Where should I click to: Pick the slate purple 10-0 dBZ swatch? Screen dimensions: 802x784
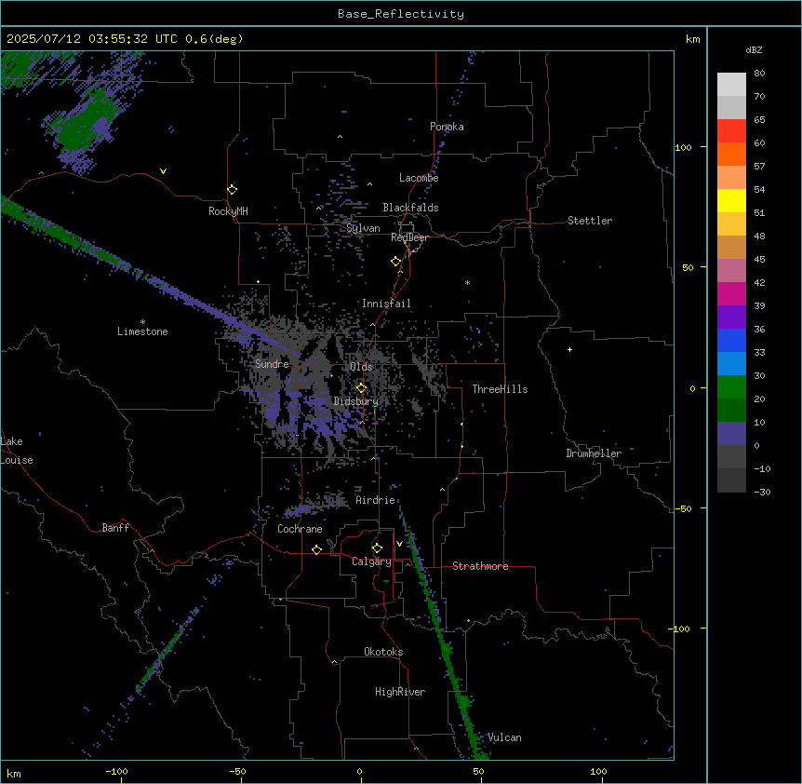pos(731,434)
